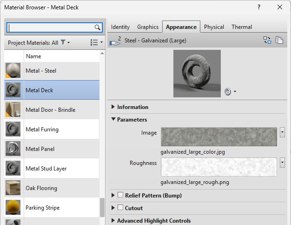Click the asset sharing hand icon
Viewport: 291px width, 225px height.
click(115, 41)
